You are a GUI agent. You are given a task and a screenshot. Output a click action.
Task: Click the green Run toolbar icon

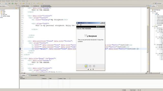[x=12, y=3]
